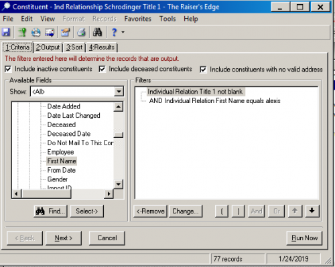Click fields list scroll down arrow
Image resolution: width=335 pixels, height=267 pixels.
(119, 184)
